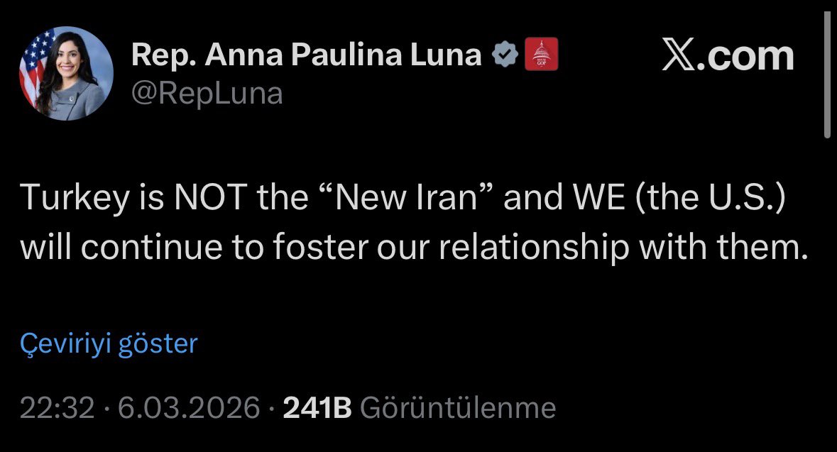Click the @RepLuna handle

207,93
